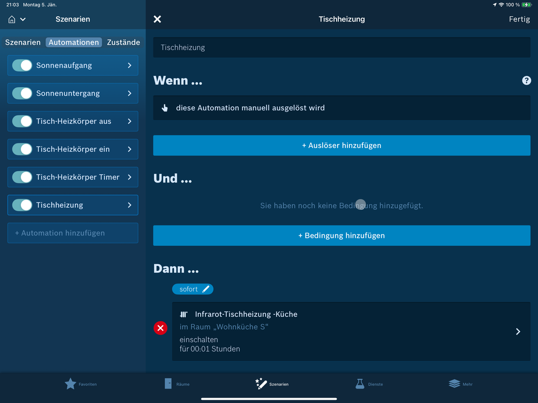Screen dimensions: 538x403
Task: Disable the Tisch-Heizkörper aus automation switch
Action: pyautogui.click(x=22, y=122)
